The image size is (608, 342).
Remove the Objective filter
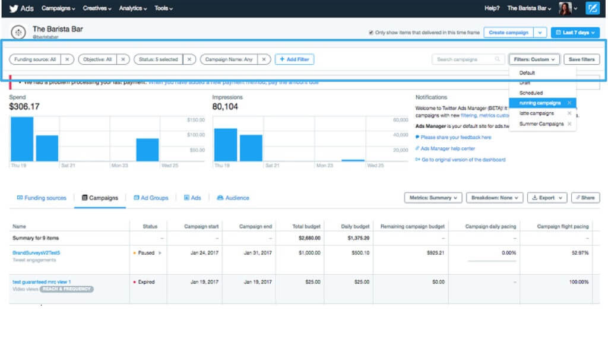123,59
